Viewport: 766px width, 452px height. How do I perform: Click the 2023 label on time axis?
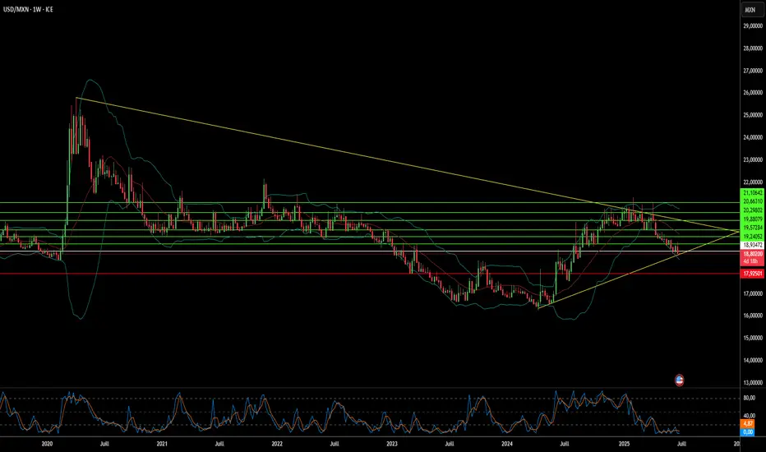coord(392,442)
